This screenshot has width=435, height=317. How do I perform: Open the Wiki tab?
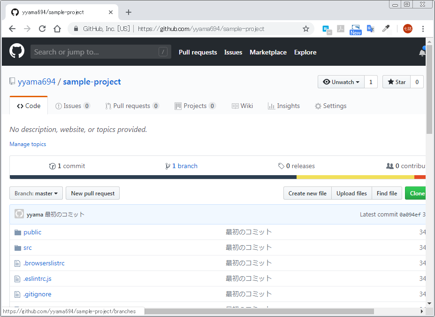coord(242,106)
